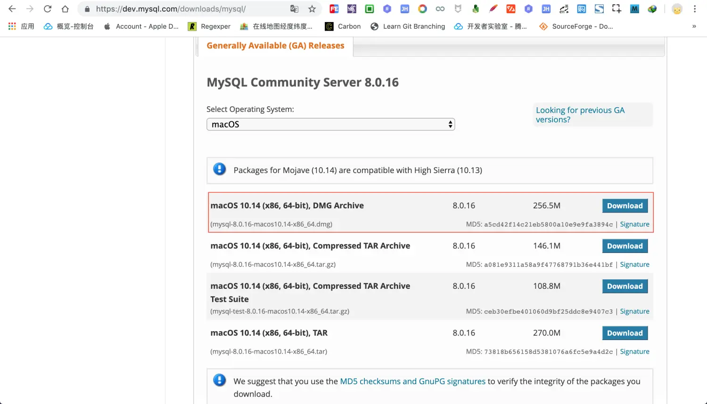Switch to Generally Available (GA) Releases tab

[275, 46]
